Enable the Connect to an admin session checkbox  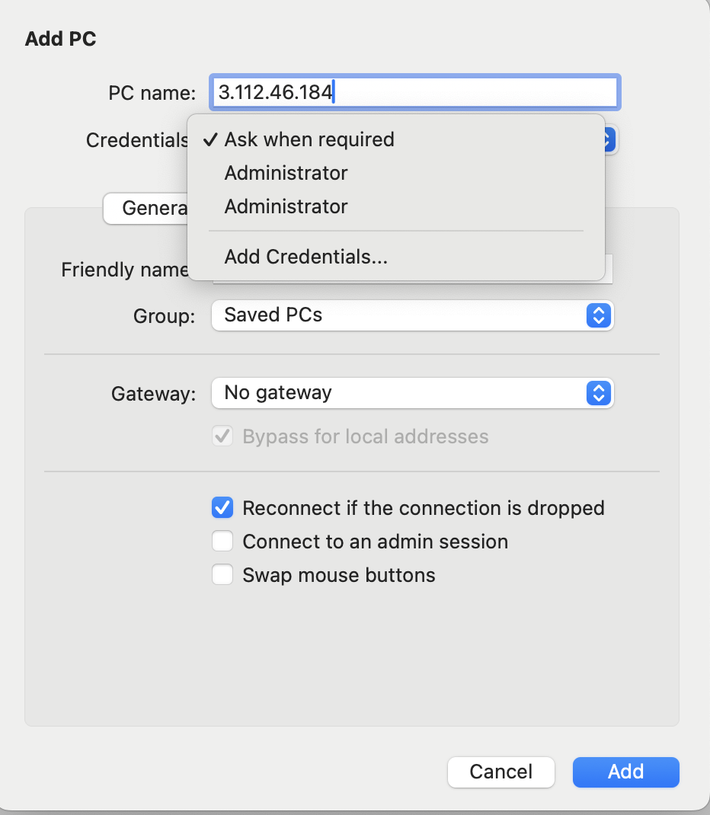point(222,542)
